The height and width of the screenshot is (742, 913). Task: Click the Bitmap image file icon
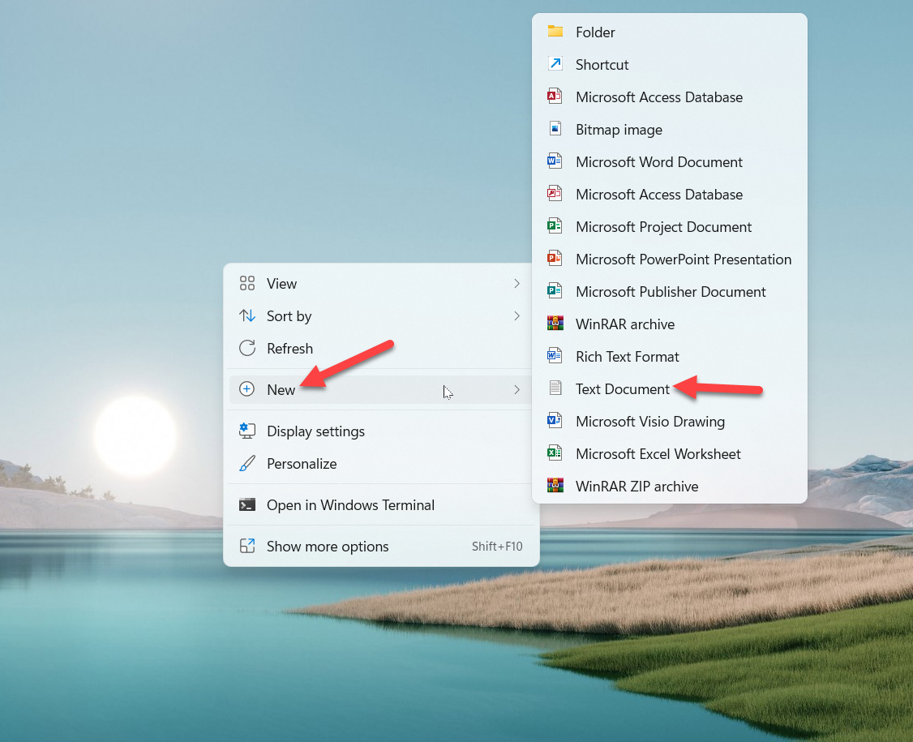coord(555,129)
